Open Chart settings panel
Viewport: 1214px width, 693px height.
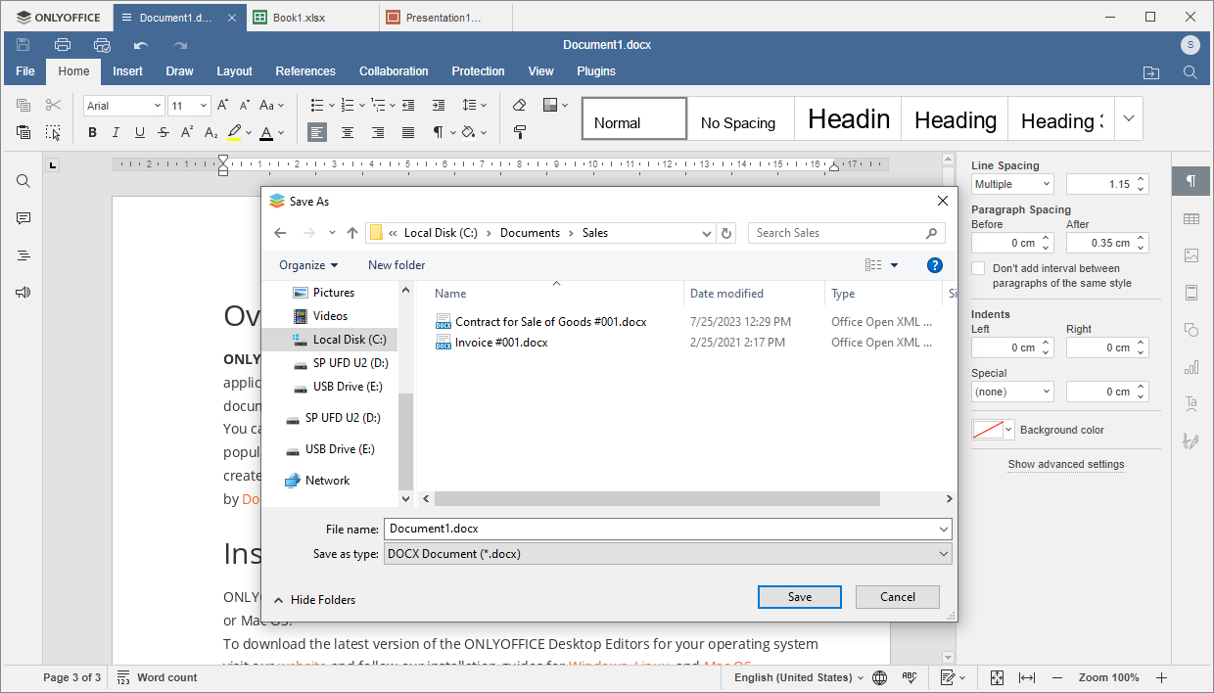point(1191,367)
